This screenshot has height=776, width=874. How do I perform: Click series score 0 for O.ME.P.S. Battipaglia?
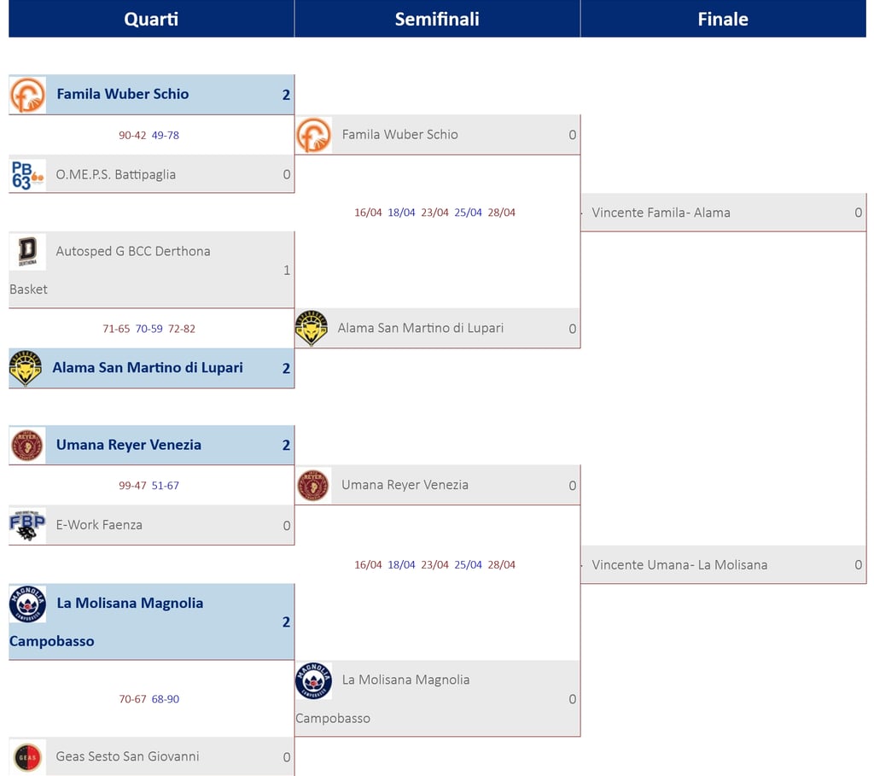(287, 174)
